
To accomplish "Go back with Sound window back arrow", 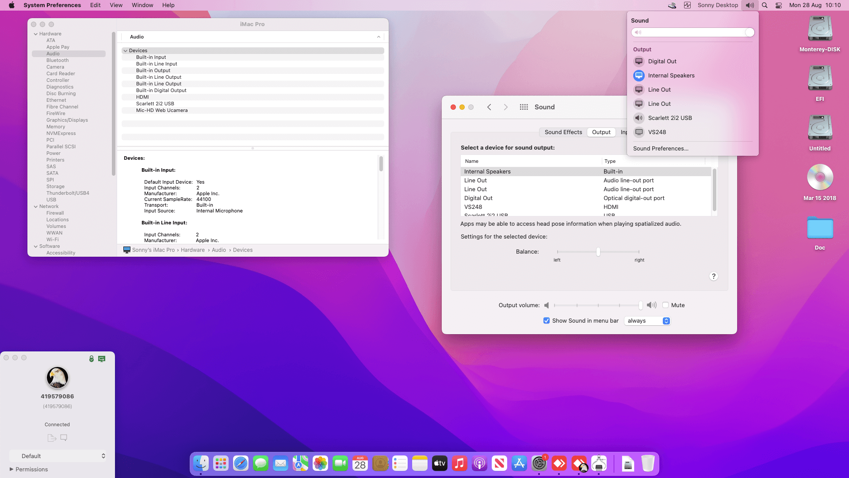I will point(489,107).
